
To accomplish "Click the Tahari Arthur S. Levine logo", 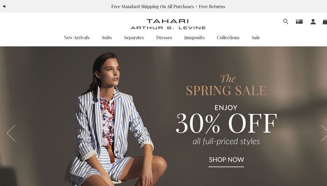I will 168,24.
